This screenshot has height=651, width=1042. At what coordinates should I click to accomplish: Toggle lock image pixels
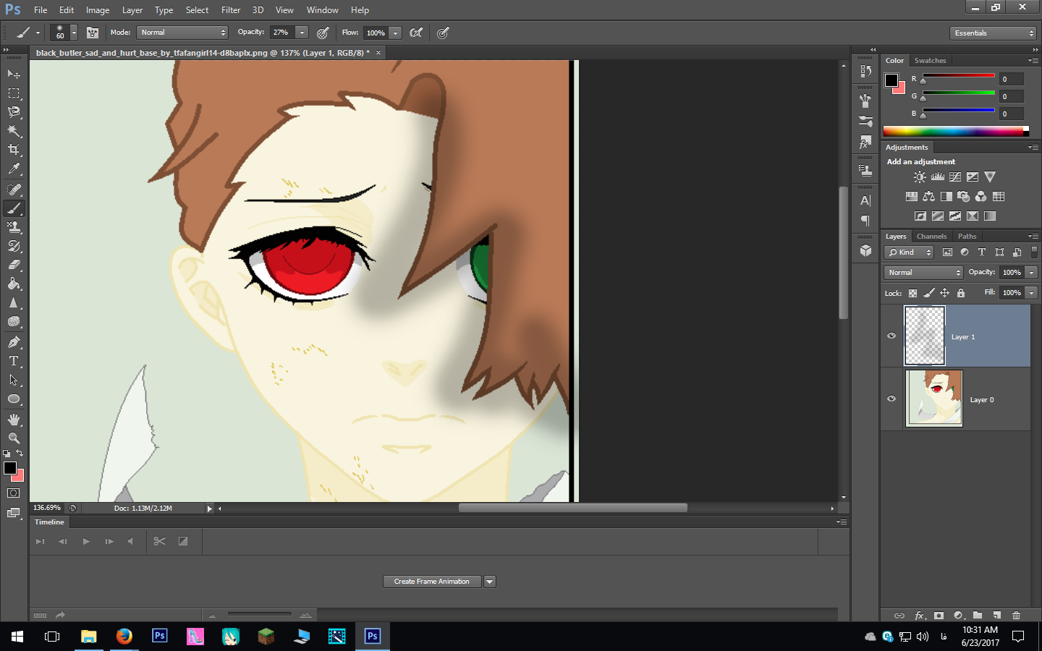tap(928, 293)
